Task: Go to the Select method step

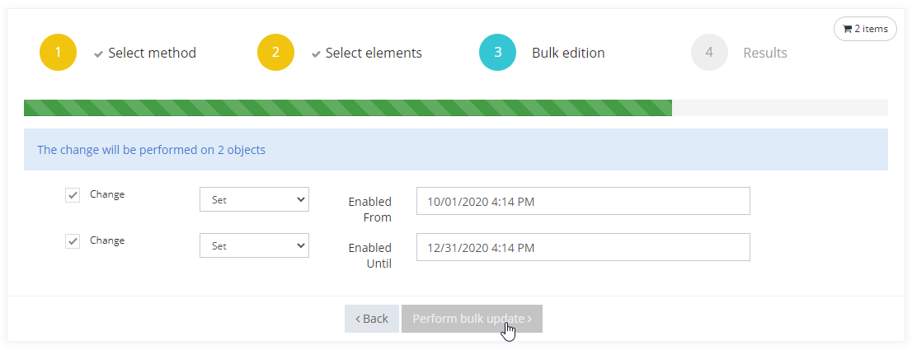Action: point(152,53)
